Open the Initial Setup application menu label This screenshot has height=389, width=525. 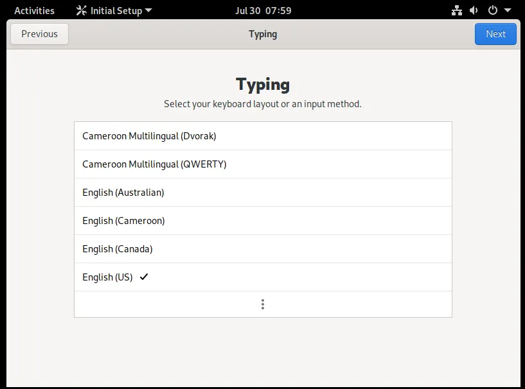(x=116, y=10)
